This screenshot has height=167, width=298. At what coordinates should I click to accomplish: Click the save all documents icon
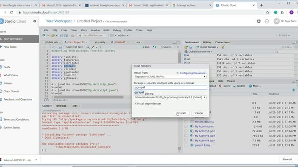66,35
